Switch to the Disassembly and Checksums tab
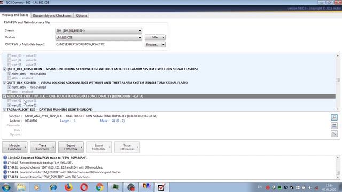This screenshot has height=192, width=342. 52,15
